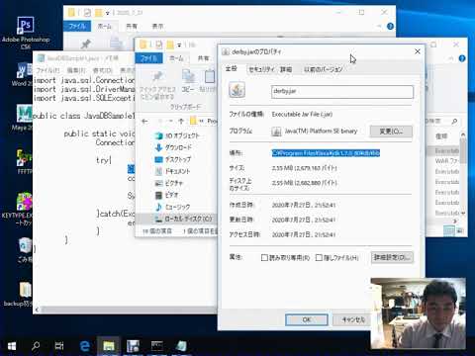The image size is (475, 356).
Task: Open the FFFTP desktop shortcut
Action: coord(24,161)
